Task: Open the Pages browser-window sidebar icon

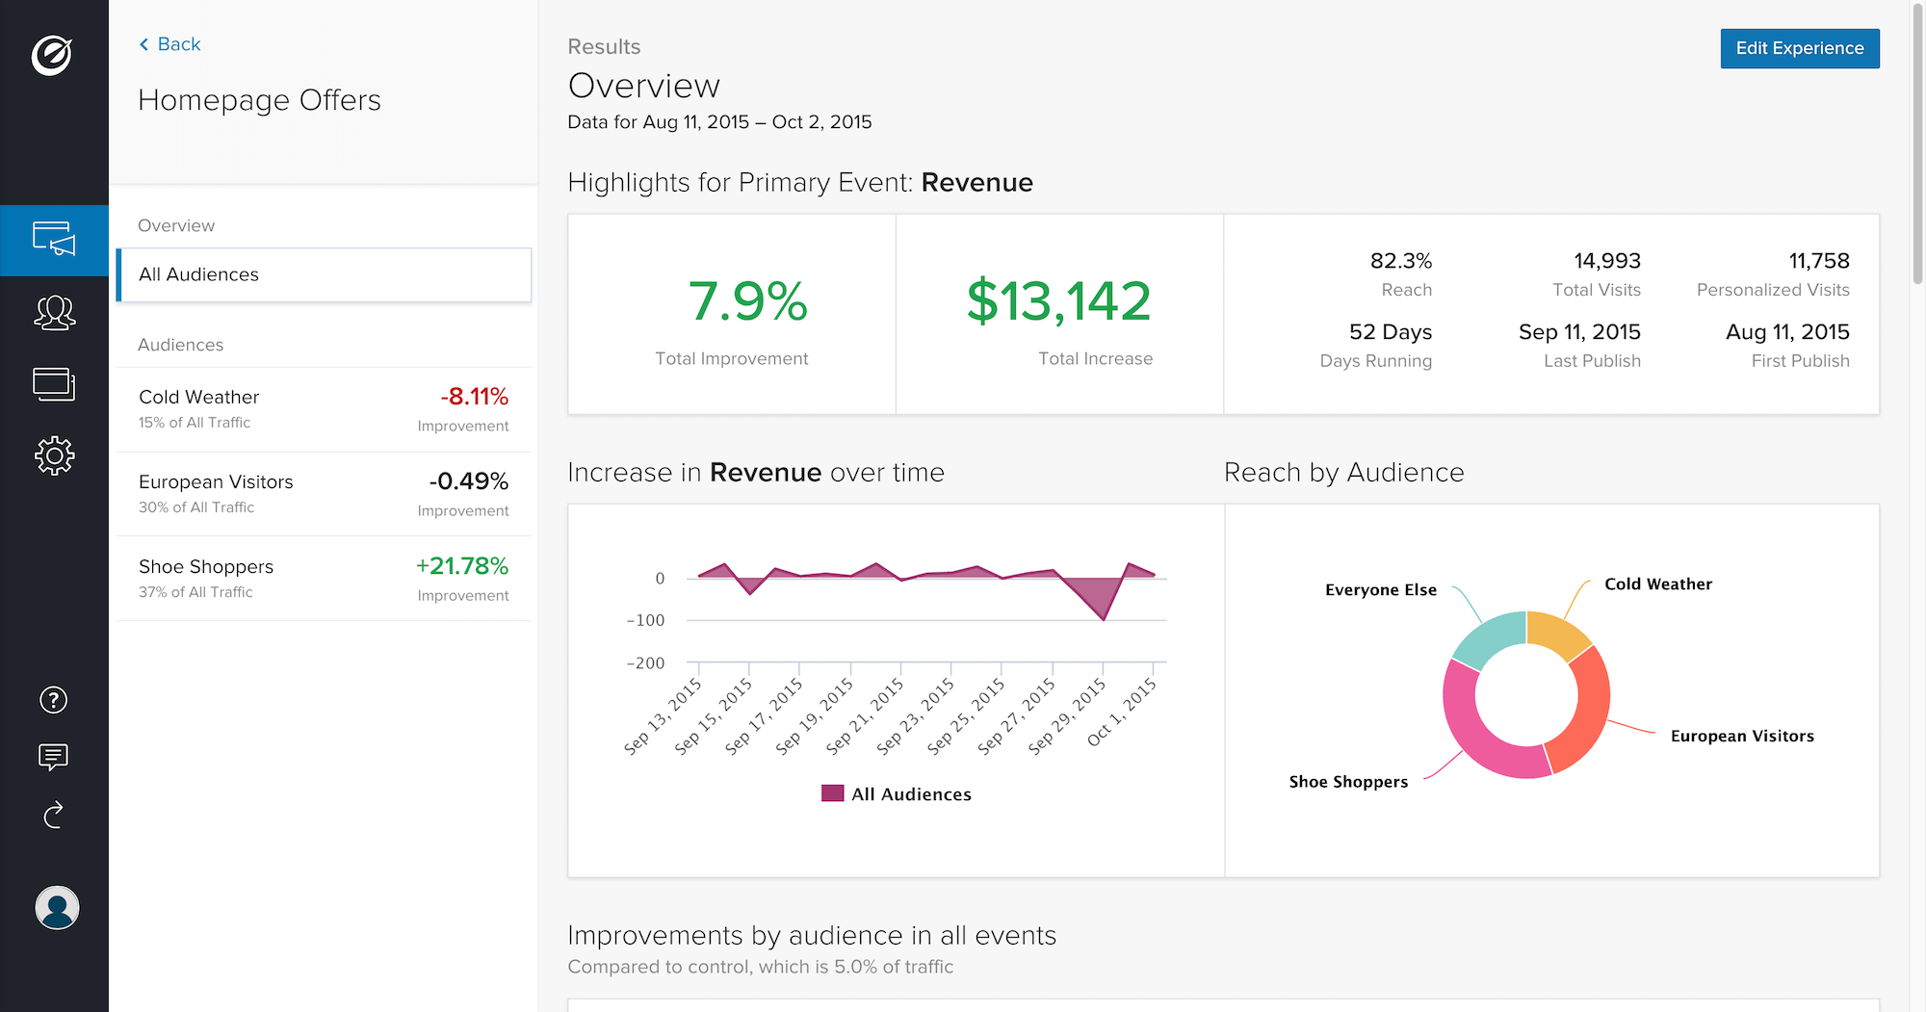Action: [x=54, y=384]
